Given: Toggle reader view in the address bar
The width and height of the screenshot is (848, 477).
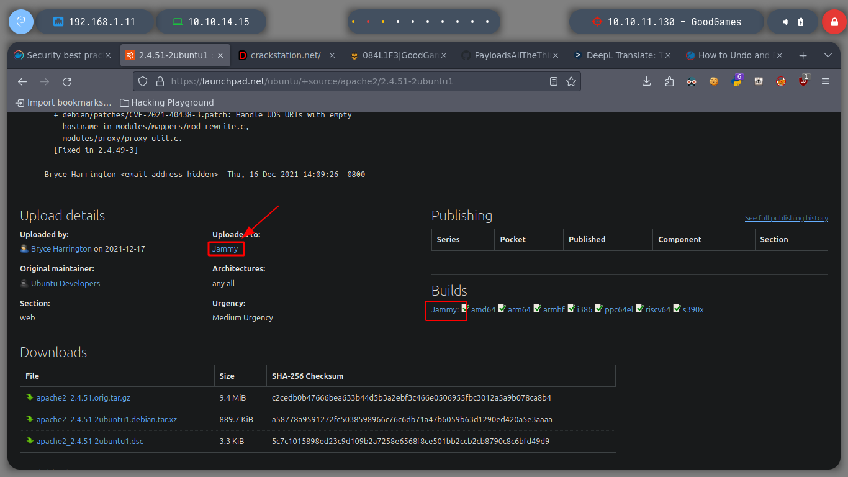Looking at the screenshot, I should click(x=554, y=81).
